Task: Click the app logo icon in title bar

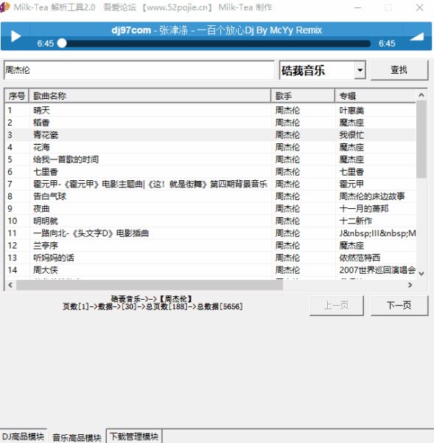Action: tap(5, 7)
